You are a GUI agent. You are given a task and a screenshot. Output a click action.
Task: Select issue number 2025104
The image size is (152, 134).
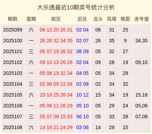click(13, 84)
